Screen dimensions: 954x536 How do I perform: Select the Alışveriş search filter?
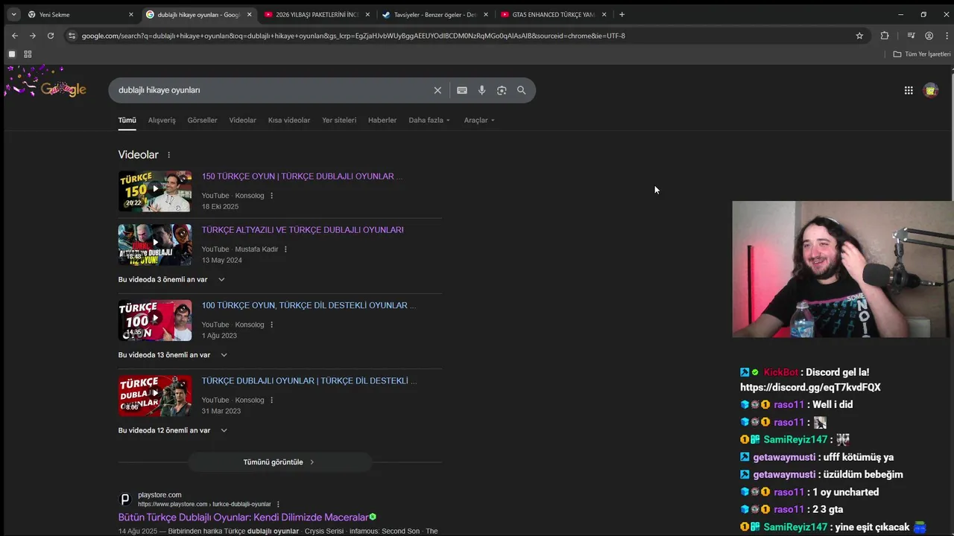click(x=162, y=120)
